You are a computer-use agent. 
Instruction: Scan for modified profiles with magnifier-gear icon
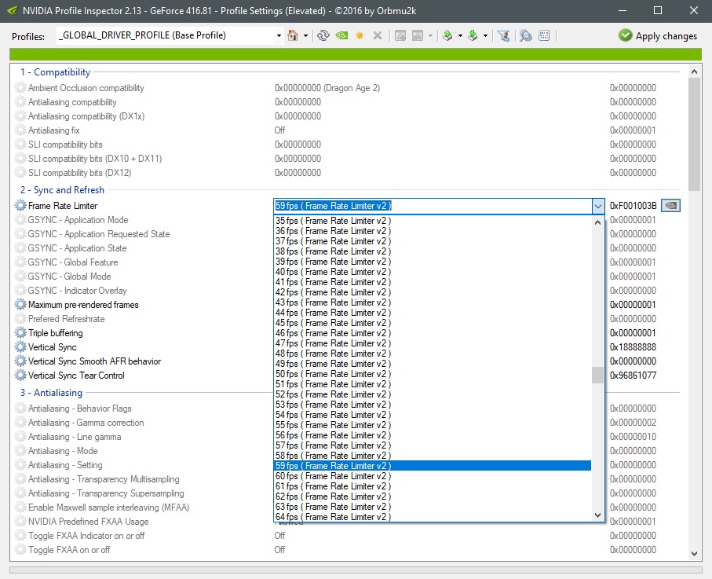click(526, 35)
